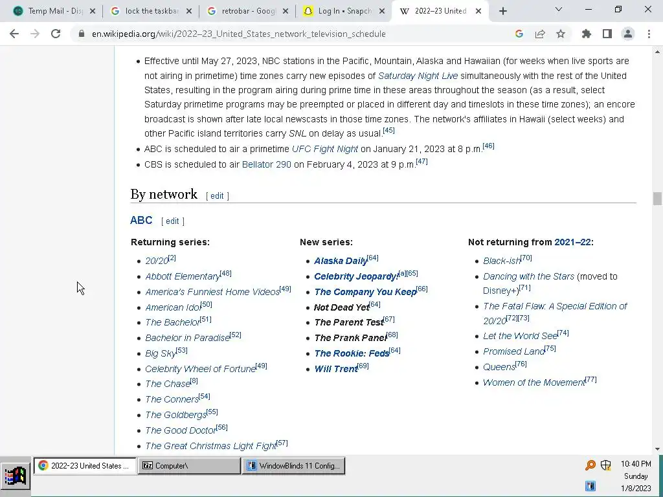The image size is (663, 497).
Task: Open the ABC heading link
Action: (141, 220)
